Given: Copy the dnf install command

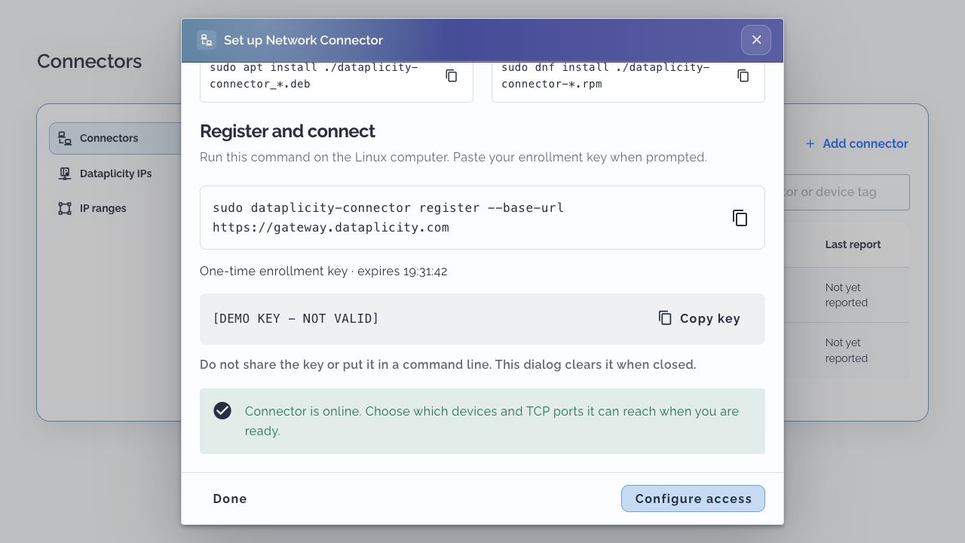Looking at the screenshot, I should pos(743,75).
